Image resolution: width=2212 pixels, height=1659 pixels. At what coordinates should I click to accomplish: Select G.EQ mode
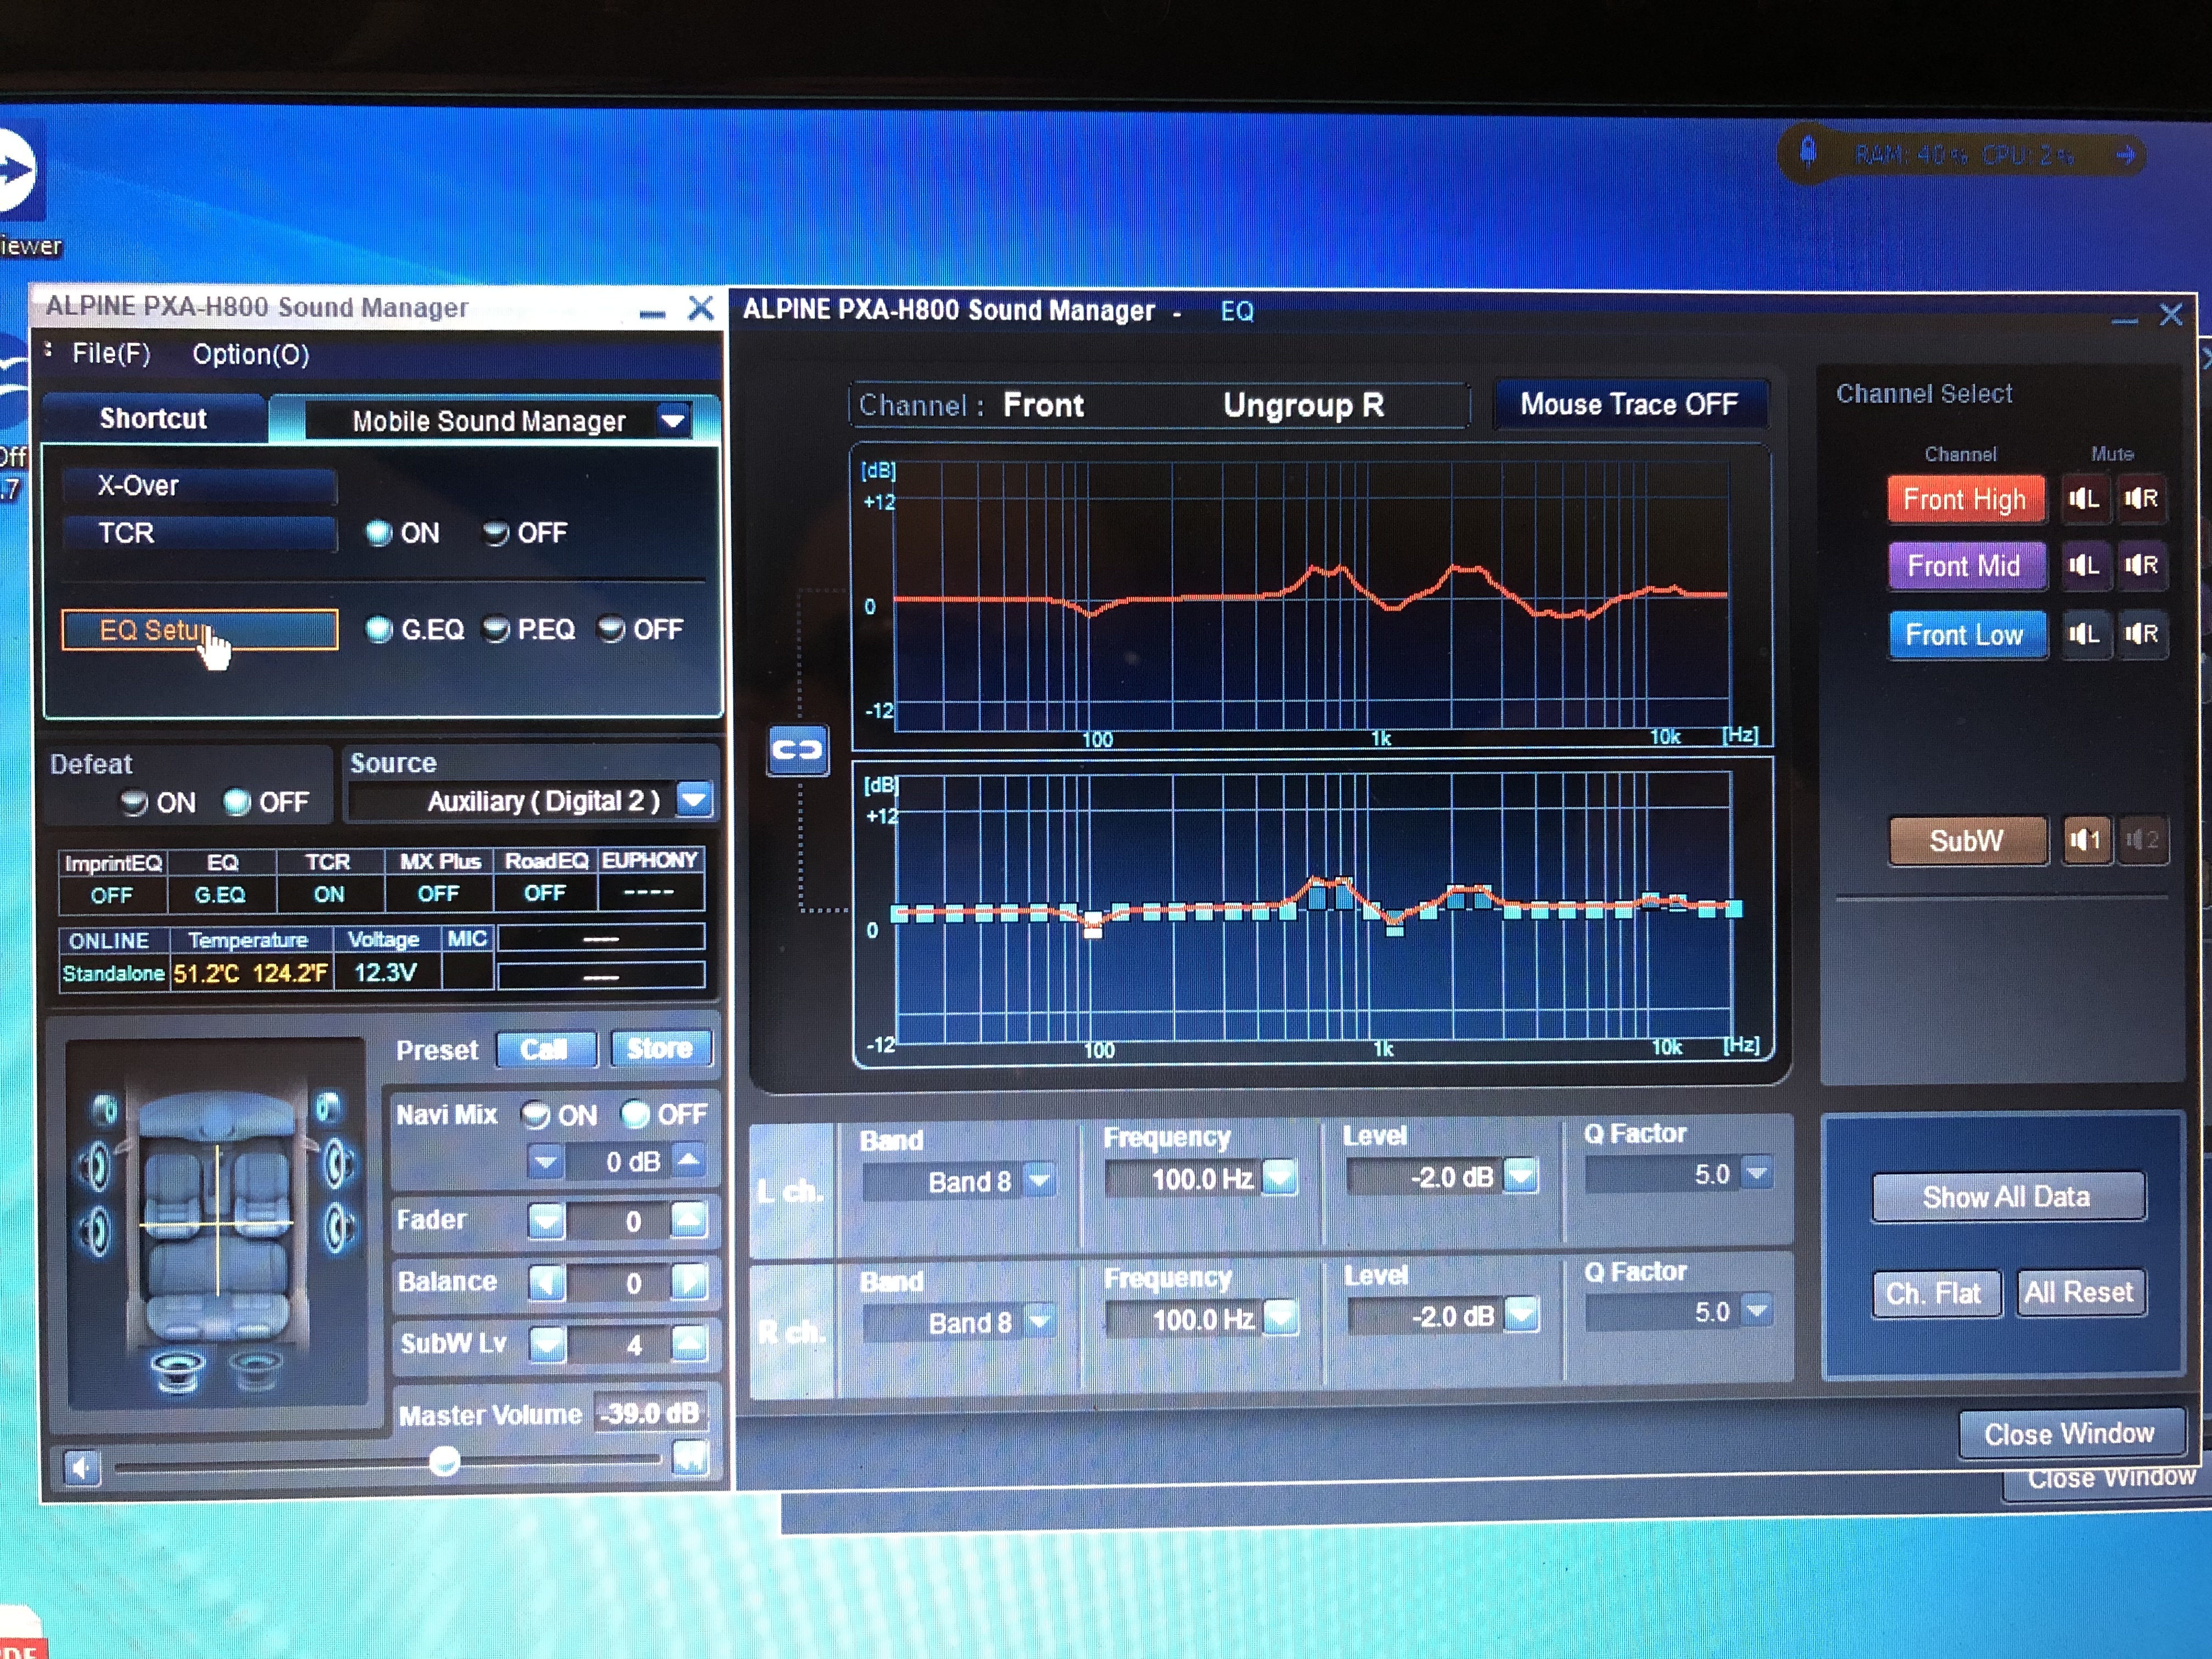[x=379, y=629]
